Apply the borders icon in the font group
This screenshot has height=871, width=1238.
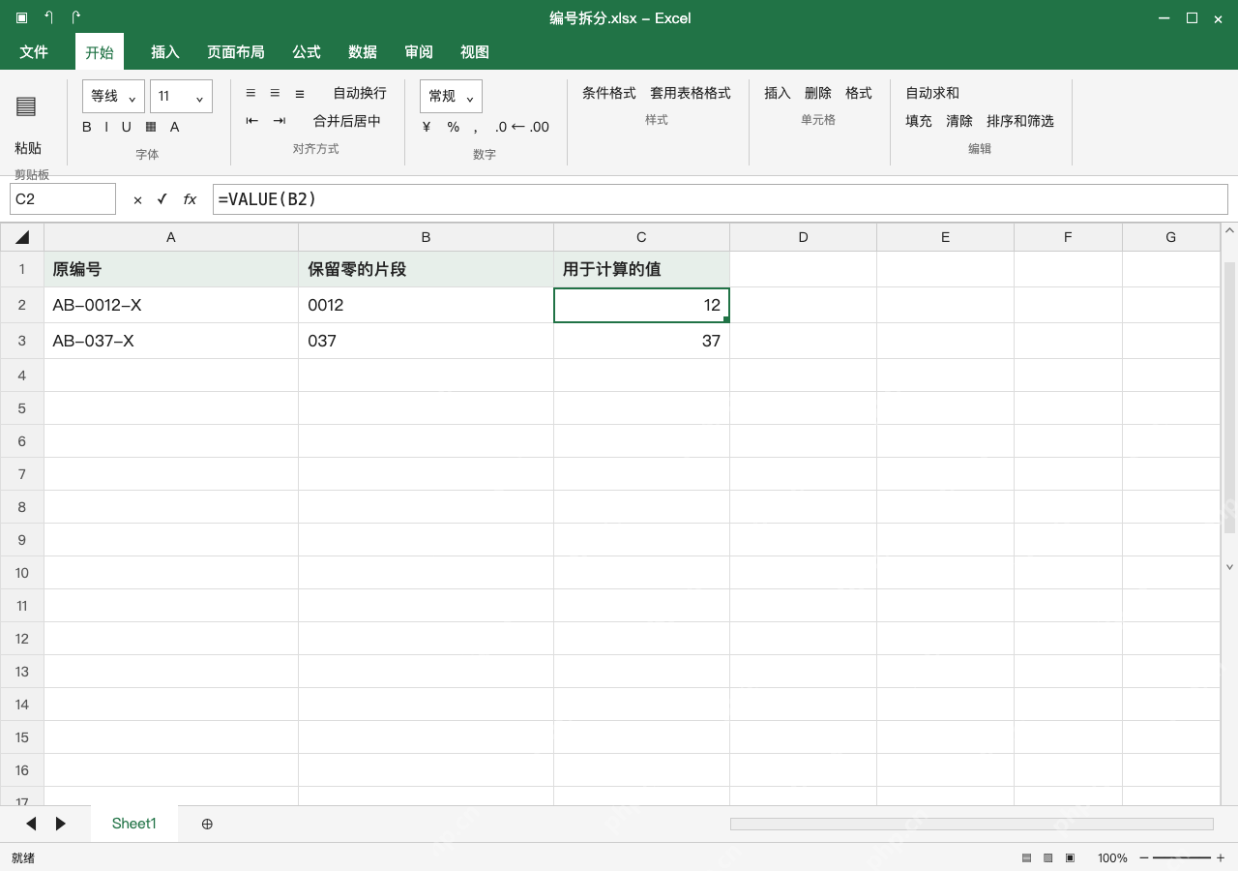pyautogui.click(x=151, y=127)
